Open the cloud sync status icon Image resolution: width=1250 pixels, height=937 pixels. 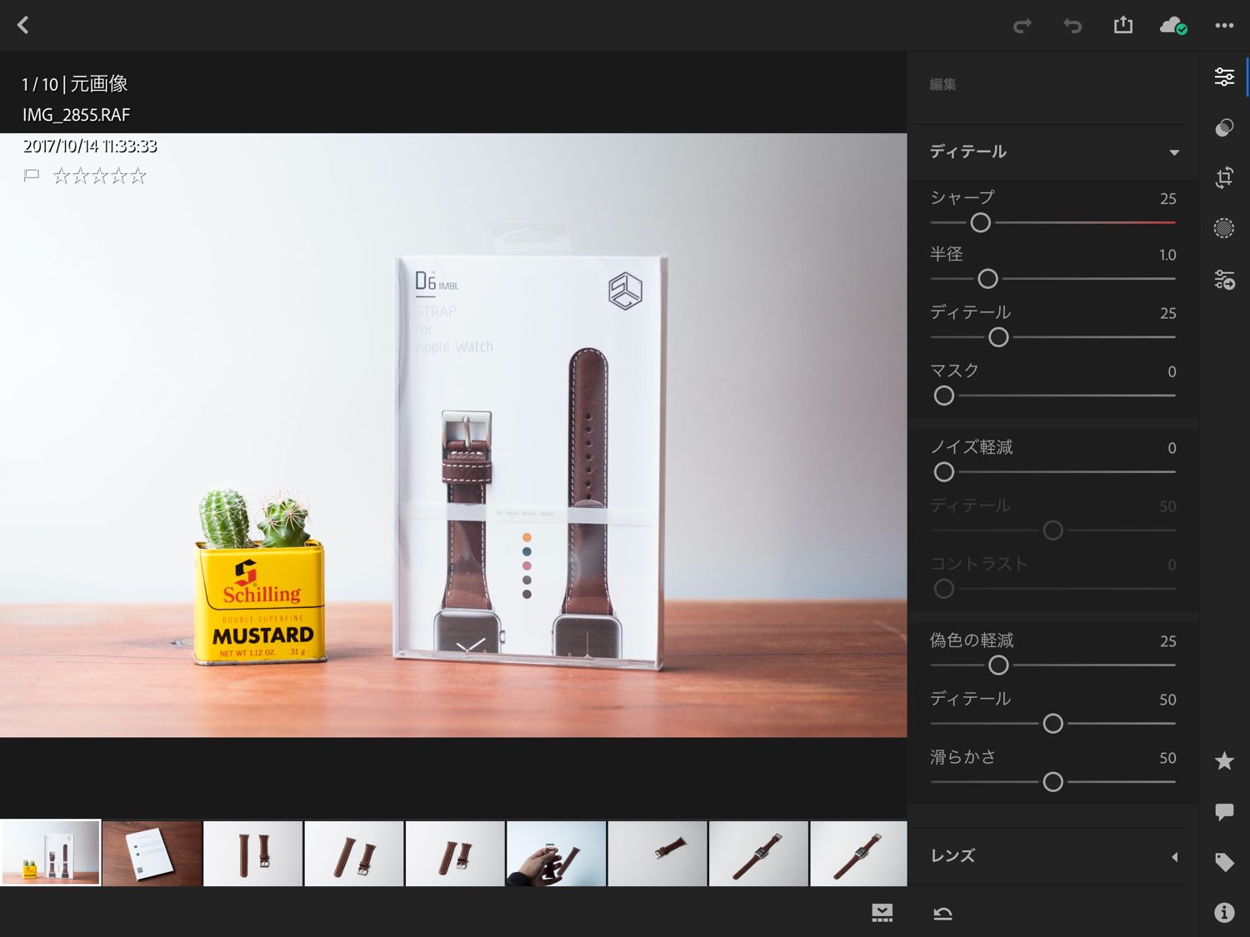point(1172,26)
